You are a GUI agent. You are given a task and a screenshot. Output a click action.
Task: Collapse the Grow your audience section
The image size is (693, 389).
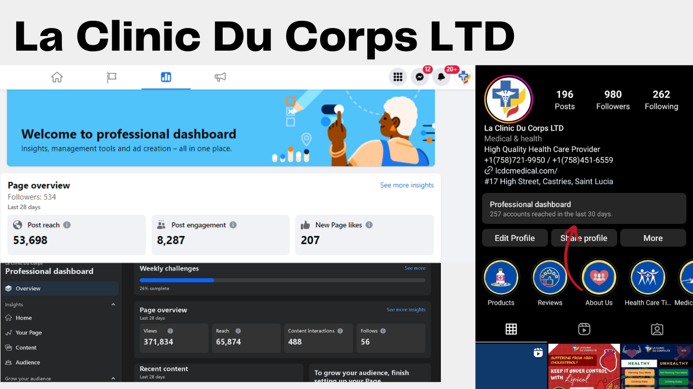(x=113, y=378)
